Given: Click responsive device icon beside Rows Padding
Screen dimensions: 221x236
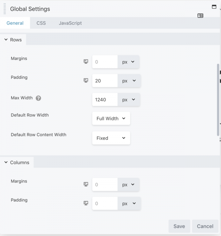Looking at the screenshot, I should [x=86, y=80].
